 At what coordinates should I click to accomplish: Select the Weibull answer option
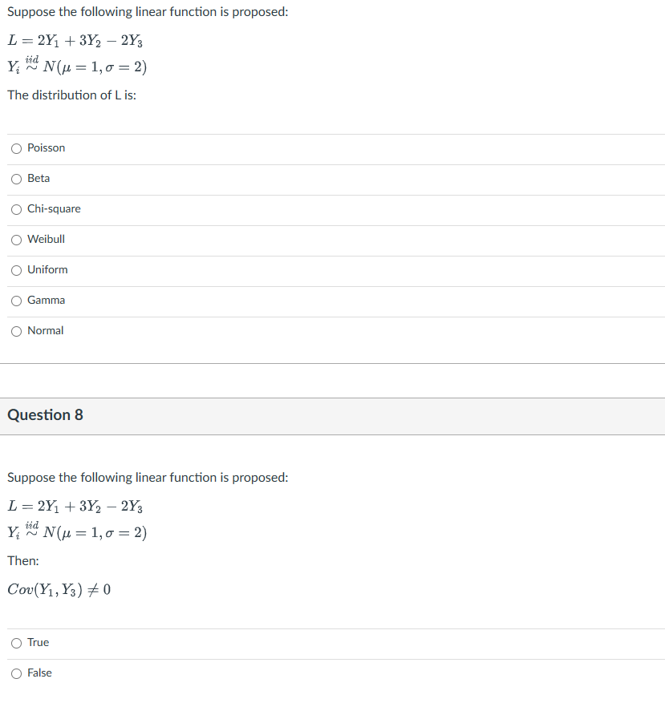[16, 240]
